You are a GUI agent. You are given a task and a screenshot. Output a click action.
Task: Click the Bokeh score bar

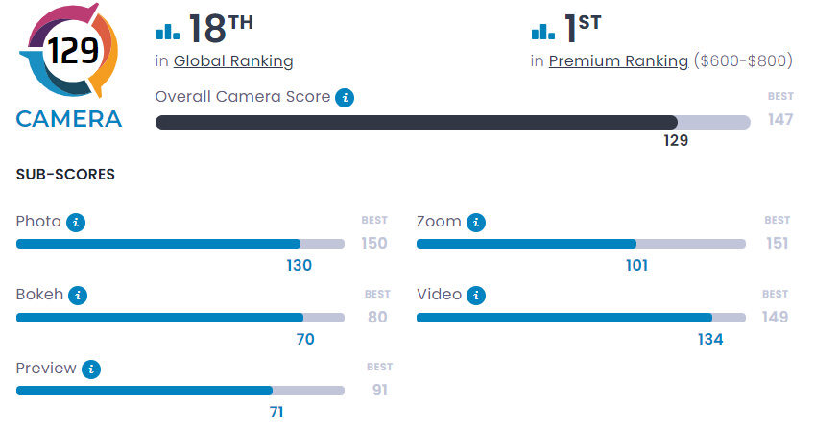(x=180, y=317)
